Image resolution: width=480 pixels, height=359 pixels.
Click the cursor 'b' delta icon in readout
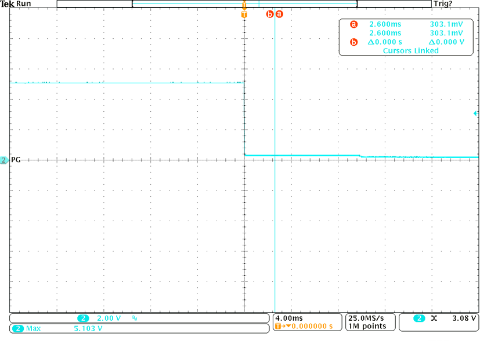coord(353,42)
